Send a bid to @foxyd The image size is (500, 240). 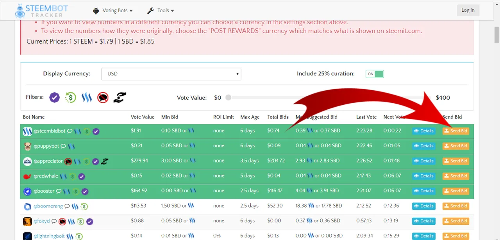[x=456, y=221]
